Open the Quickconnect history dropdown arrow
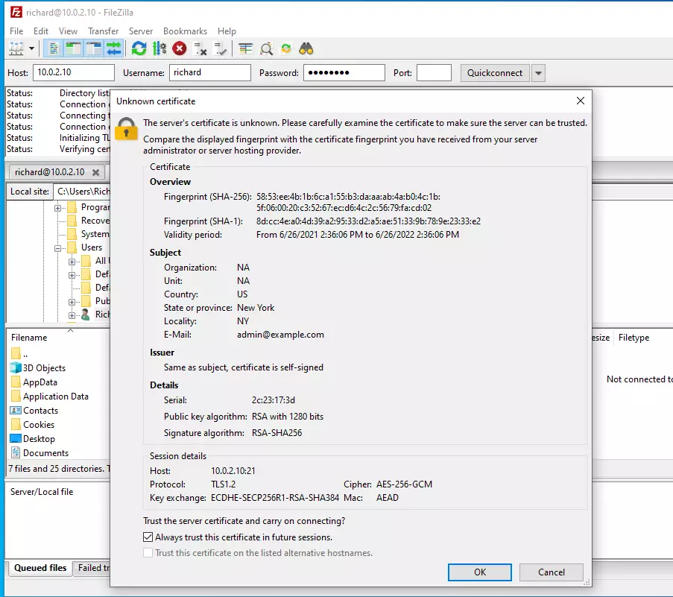 click(538, 73)
